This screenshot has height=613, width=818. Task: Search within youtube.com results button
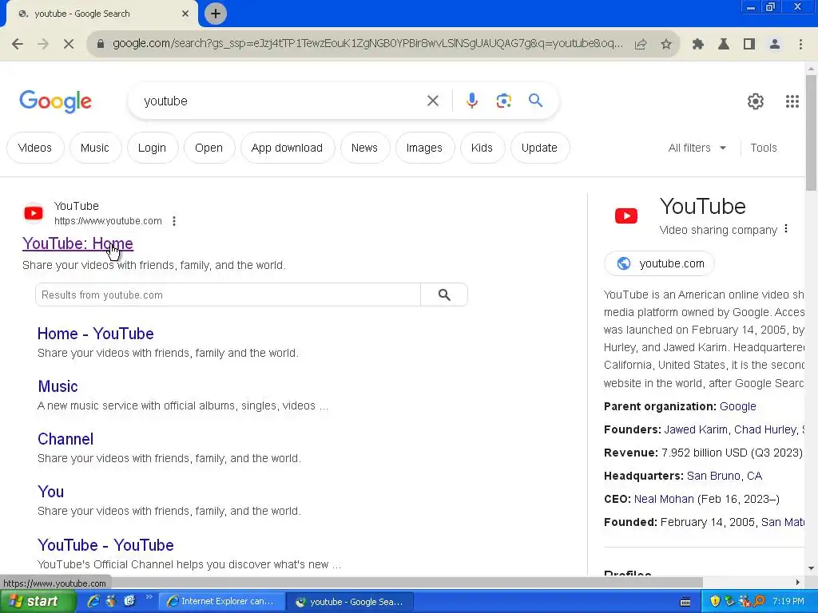(444, 295)
